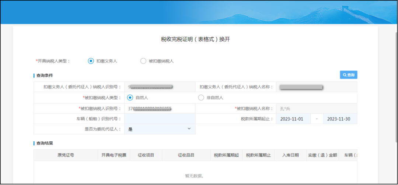Select the 被扣缴纳税人 radio option
The image size is (398, 185).
point(143,61)
